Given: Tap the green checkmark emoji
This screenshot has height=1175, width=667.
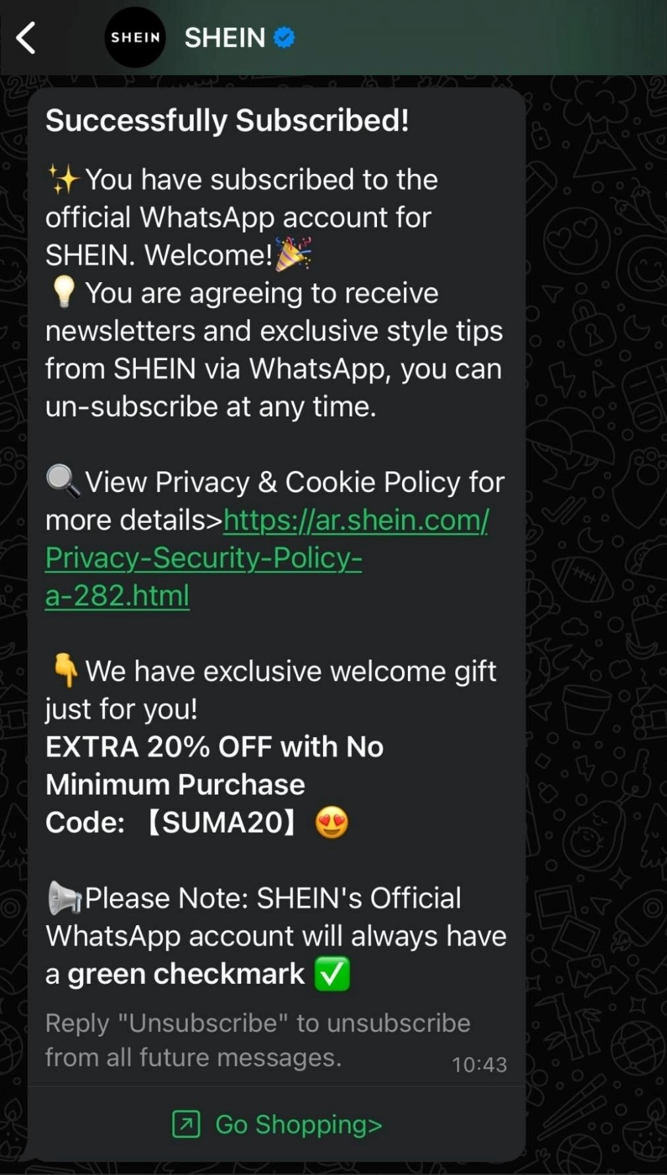Looking at the screenshot, I should (332, 974).
